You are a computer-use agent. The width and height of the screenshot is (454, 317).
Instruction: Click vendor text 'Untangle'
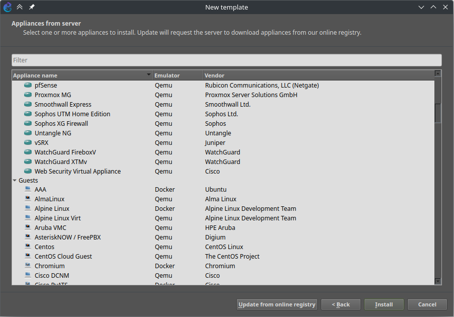pos(218,133)
